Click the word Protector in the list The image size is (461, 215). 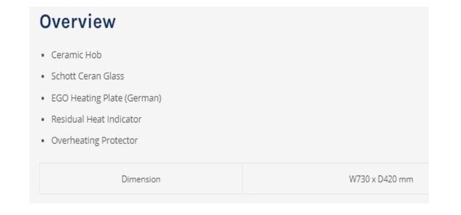(x=120, y=141)
